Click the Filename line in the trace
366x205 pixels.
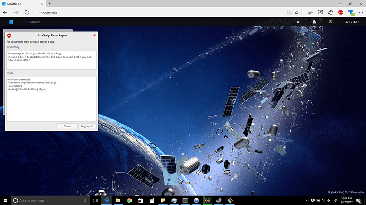(x=32, y=82)
